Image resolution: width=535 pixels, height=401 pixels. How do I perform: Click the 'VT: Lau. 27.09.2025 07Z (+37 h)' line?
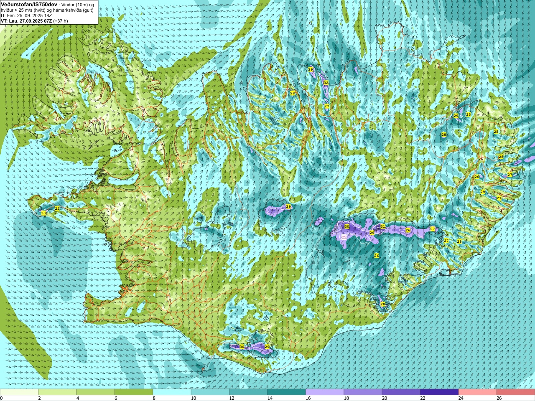click(x=34, y=21)
